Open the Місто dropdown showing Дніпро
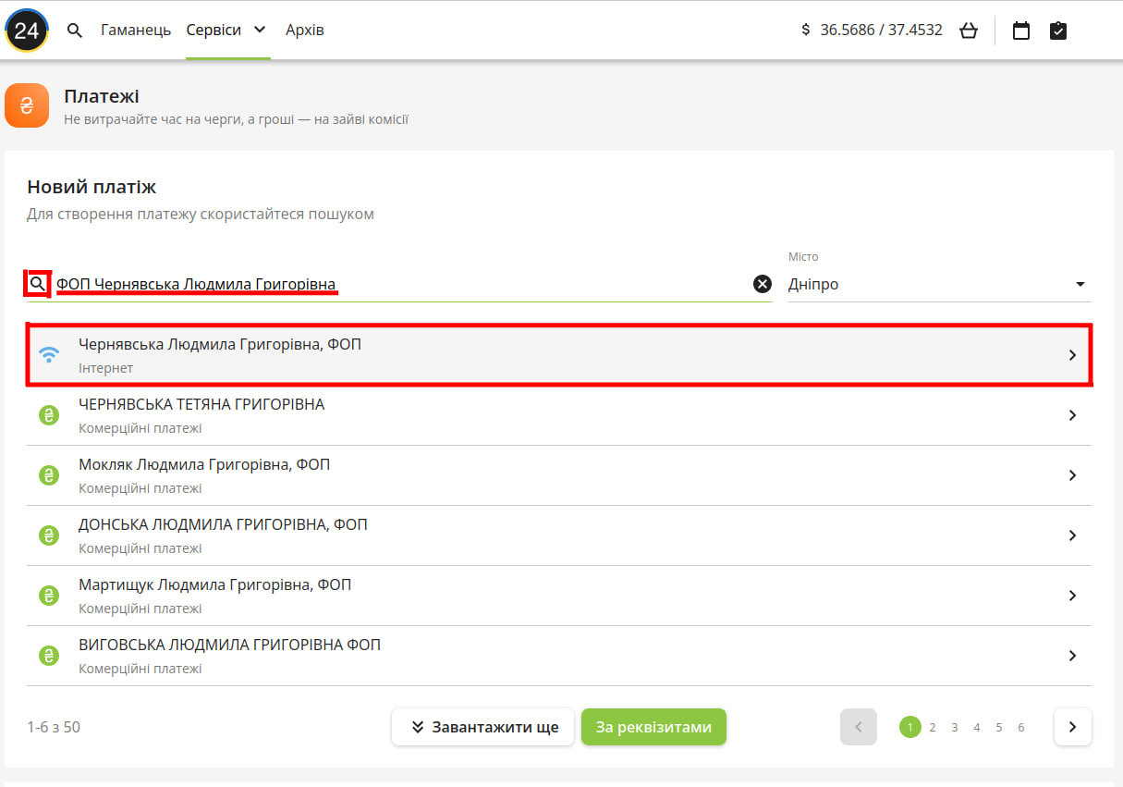Screen dimensions: 1123x787 click(938, 284)
